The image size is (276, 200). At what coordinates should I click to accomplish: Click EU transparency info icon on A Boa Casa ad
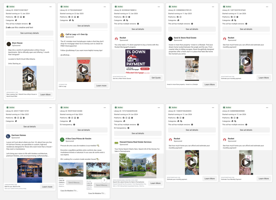(74, 125)
